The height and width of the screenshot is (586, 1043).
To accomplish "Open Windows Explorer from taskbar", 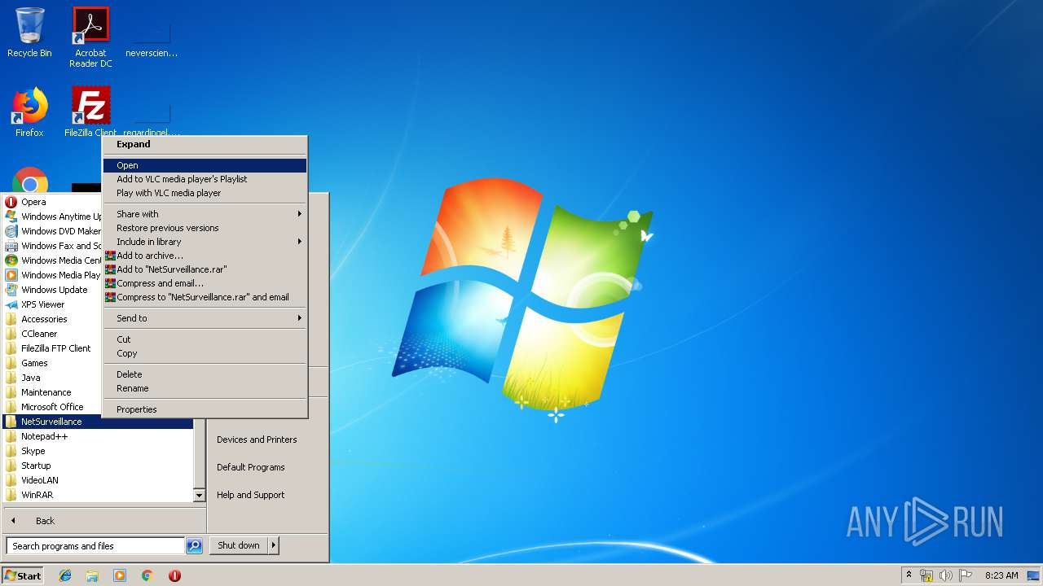I will click(92, 575).
